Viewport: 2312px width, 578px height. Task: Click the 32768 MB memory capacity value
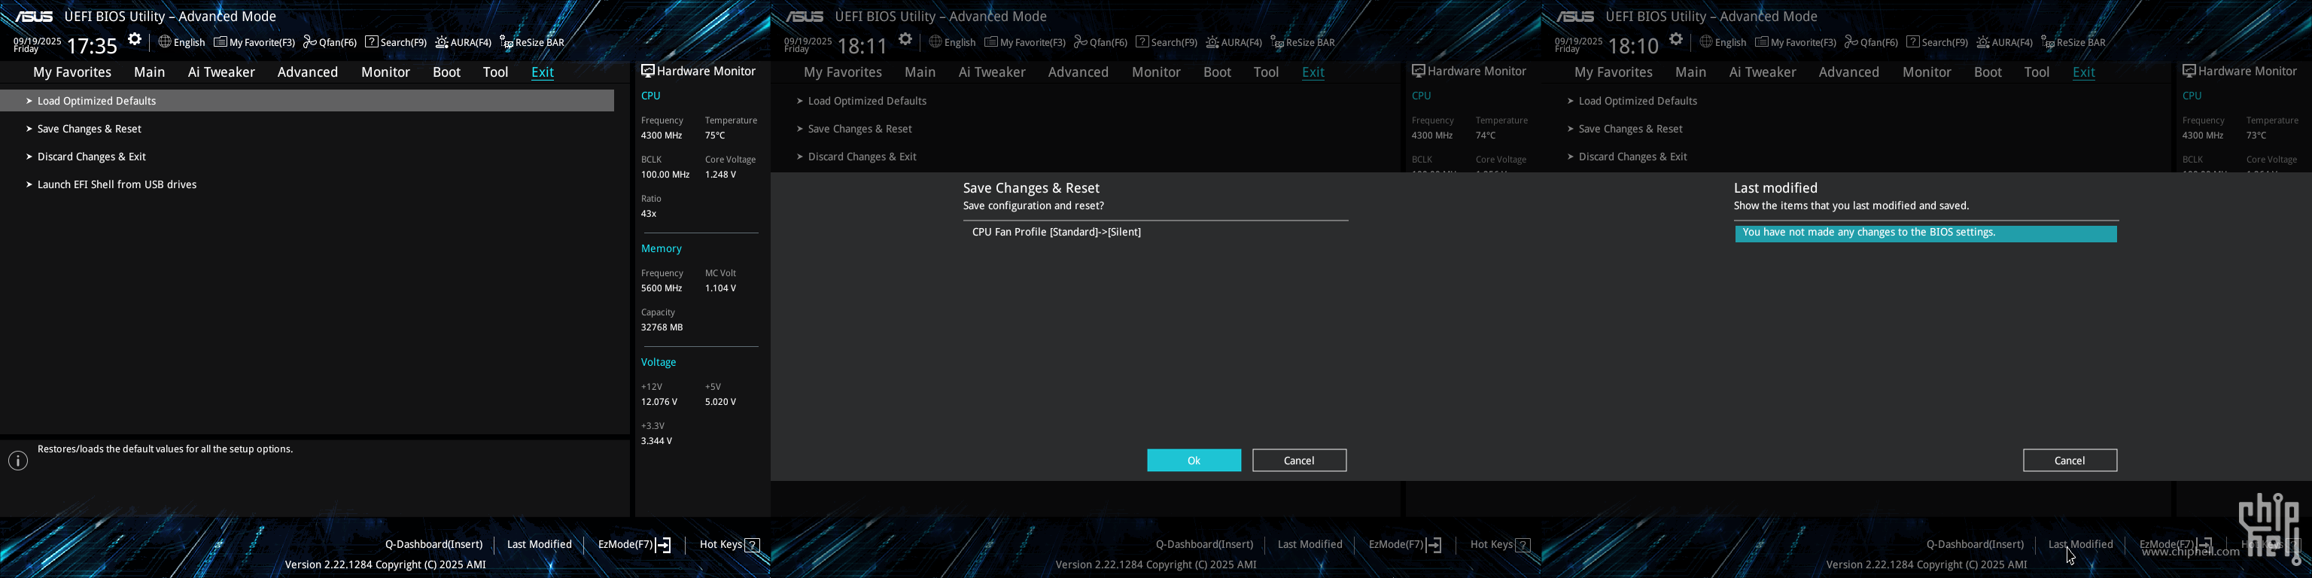pyautogui.click(x=662, y=327)
